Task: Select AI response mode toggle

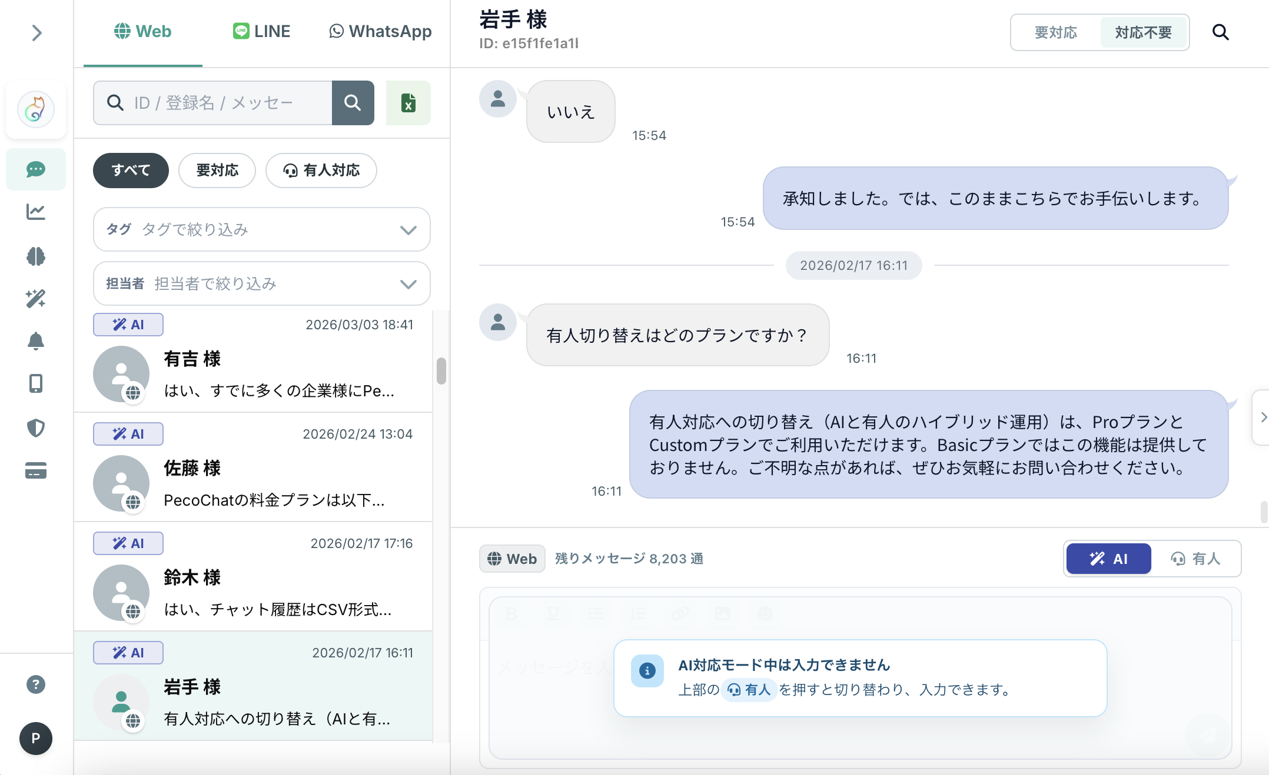Action: [1108, 559]
